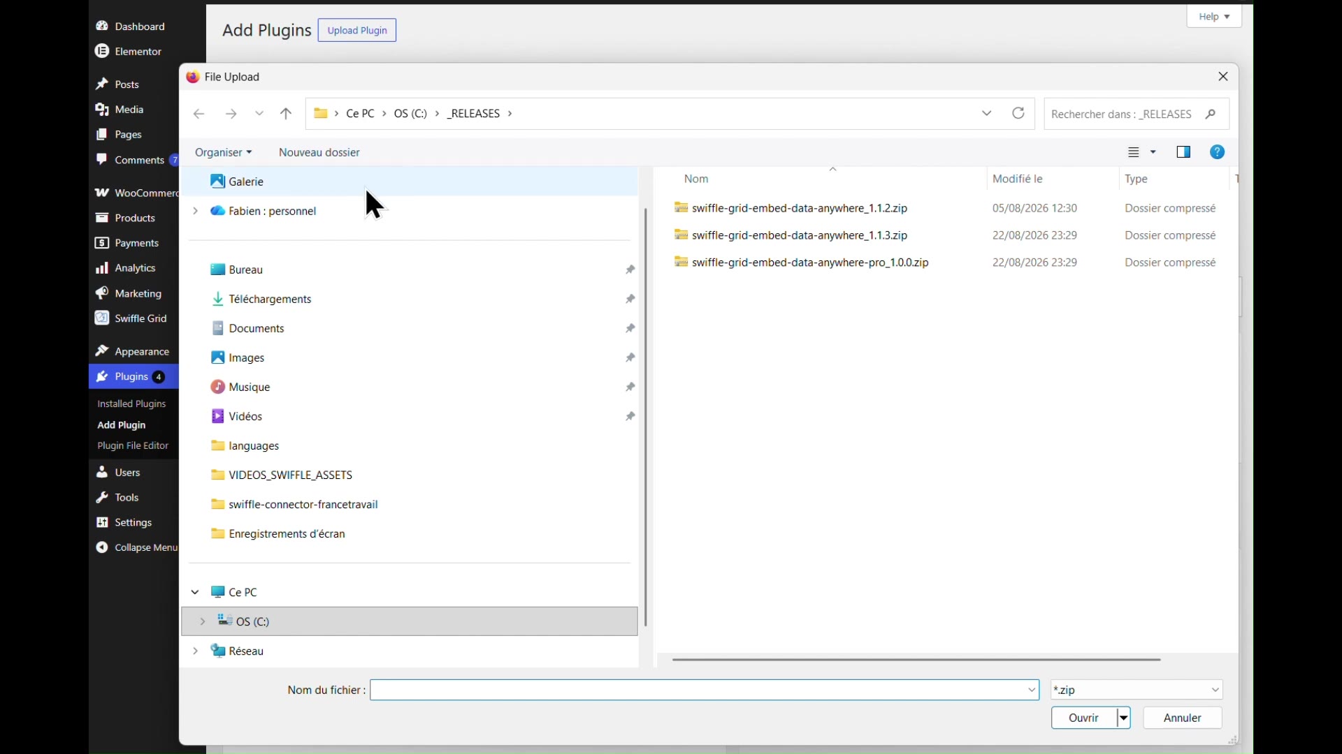Viewport: 1342px width, 754px height.
Task: Open the address bar history dropdown
Action: pos(987,113)
